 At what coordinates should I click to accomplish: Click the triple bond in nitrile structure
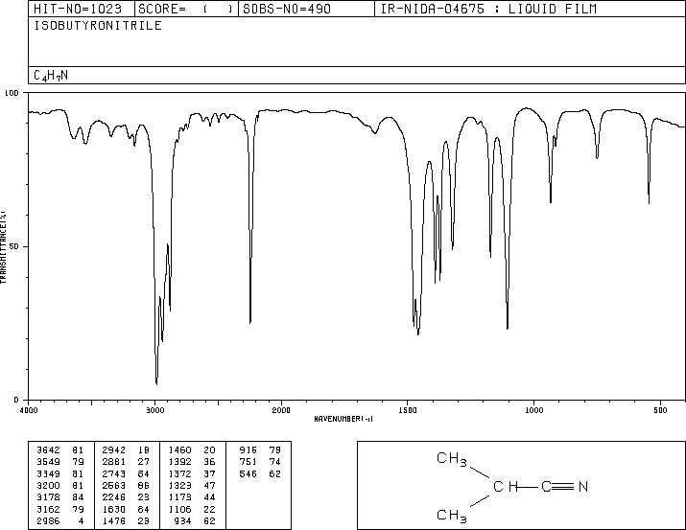pos(561,486)
